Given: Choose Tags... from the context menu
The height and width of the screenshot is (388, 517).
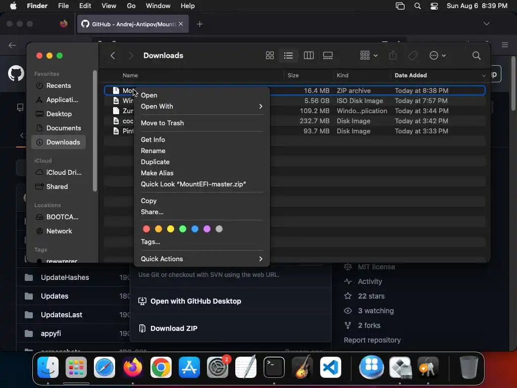Looking at the screenshot, I should [202, 242].
